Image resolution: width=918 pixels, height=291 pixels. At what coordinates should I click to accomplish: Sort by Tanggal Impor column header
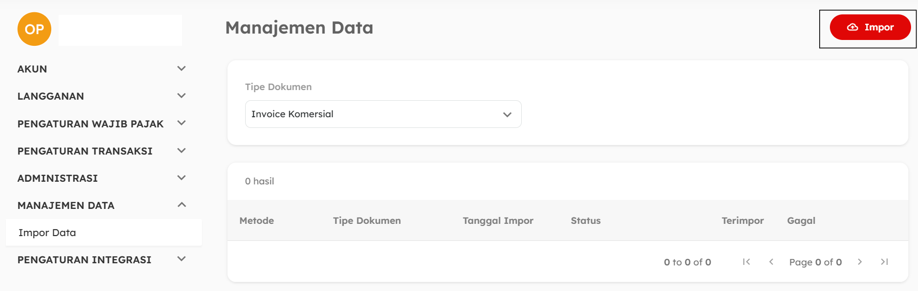click(x=498, y=221)
